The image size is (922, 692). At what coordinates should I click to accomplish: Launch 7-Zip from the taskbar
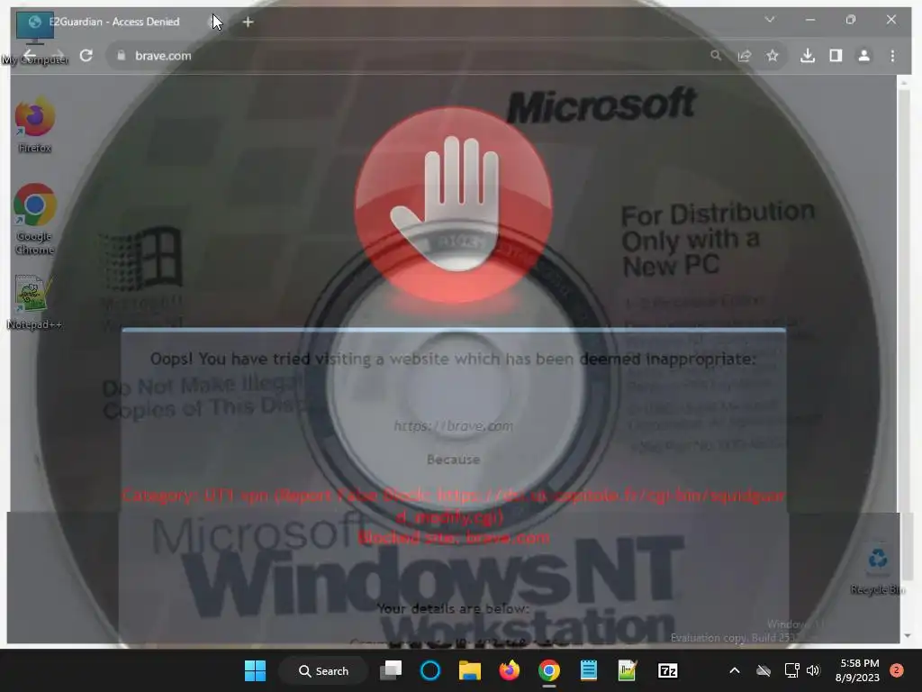click(667, 670)
